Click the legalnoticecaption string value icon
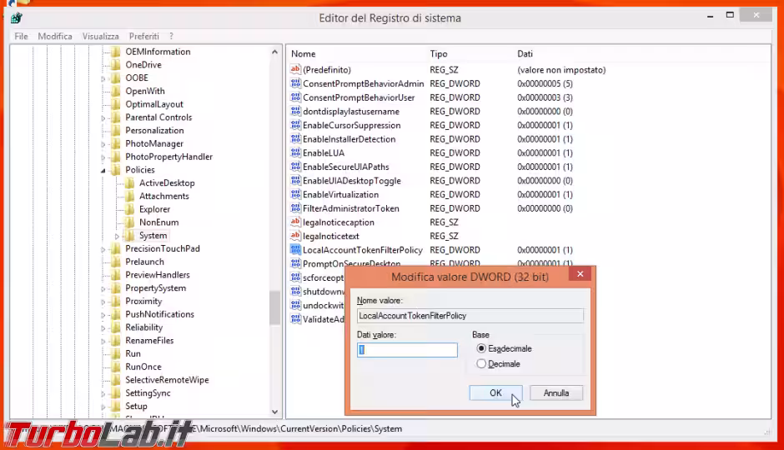This screenshot has height=450, width=784. click(x=295, y=222)
